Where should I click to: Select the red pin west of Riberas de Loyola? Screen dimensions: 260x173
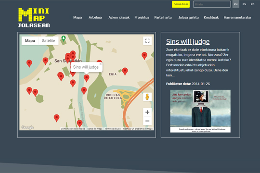point(84,91)
